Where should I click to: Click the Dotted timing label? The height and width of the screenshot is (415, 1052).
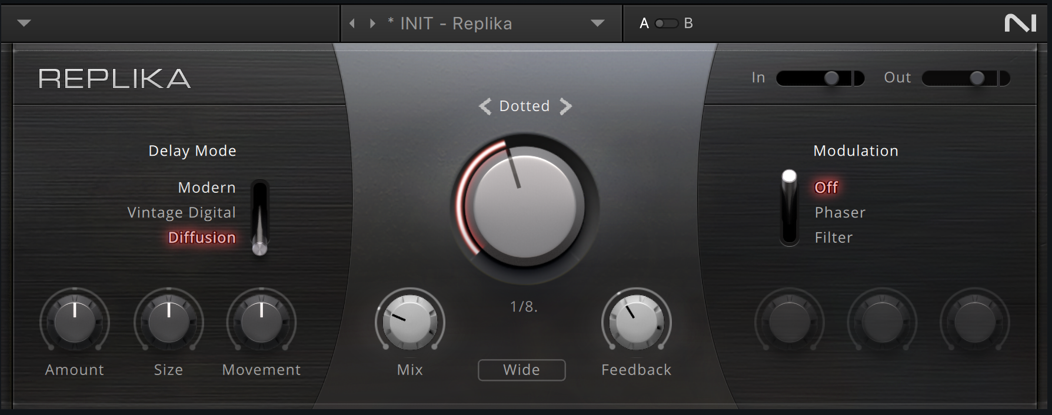(x=524, y=106)
